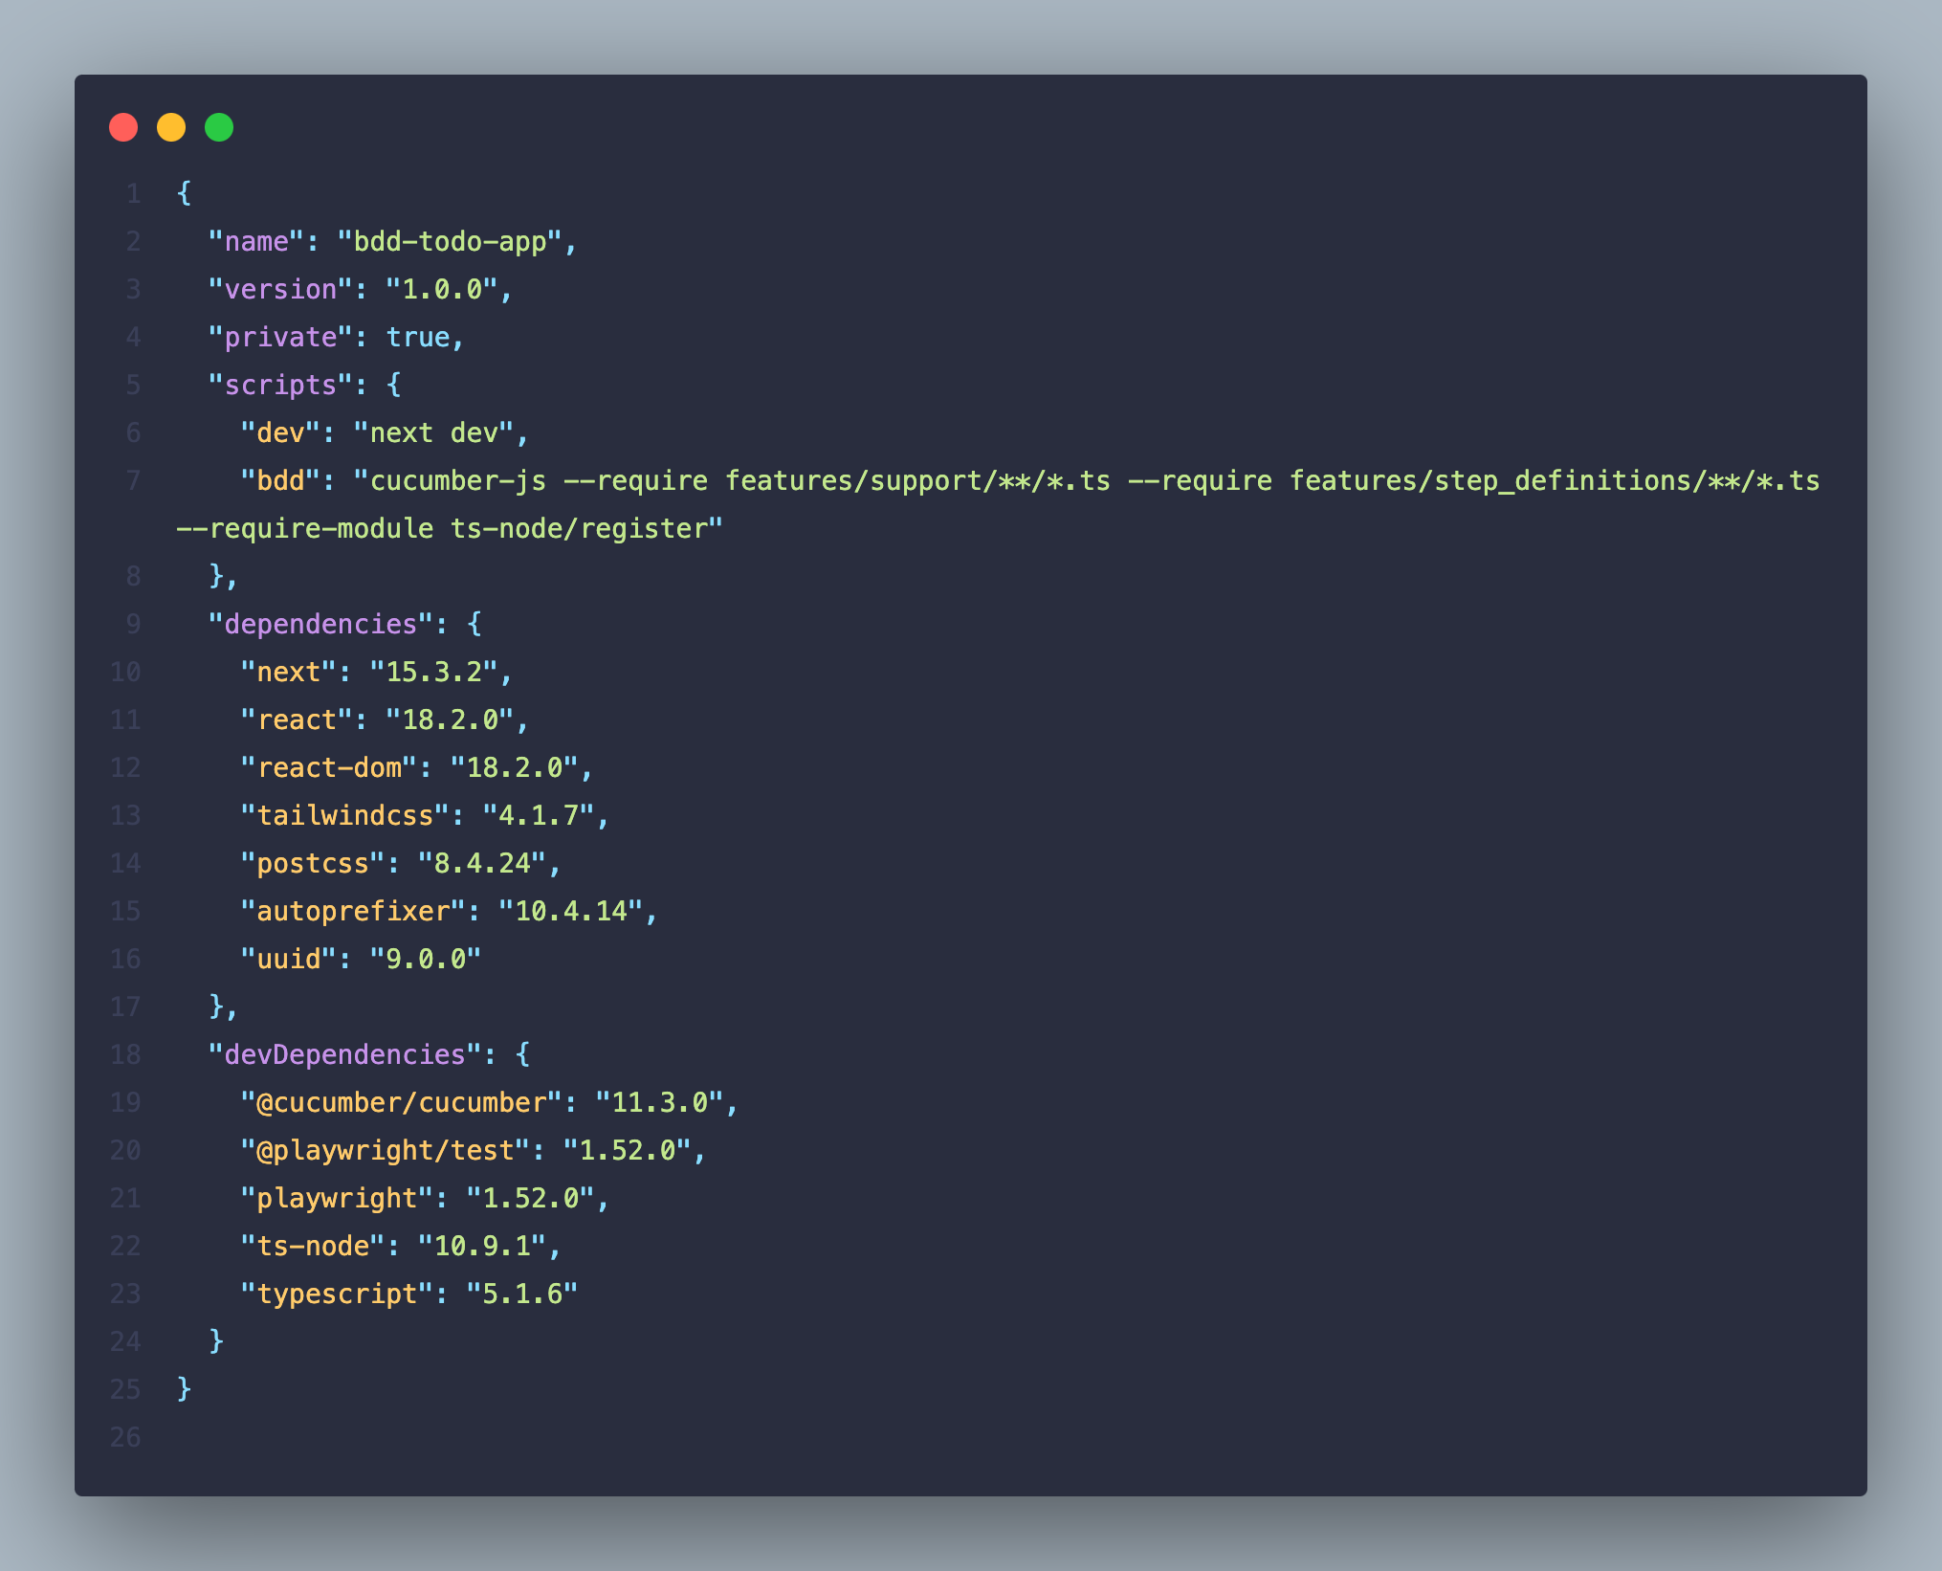Click the red close traffic light button
Screen dimensions: 1942x1571
pyautogui.click(x=123, y=125)
